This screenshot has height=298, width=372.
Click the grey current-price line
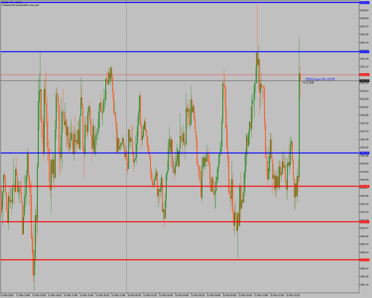coord(180,81)
